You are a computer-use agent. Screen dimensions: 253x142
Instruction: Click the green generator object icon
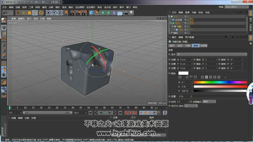pos(103,13)
